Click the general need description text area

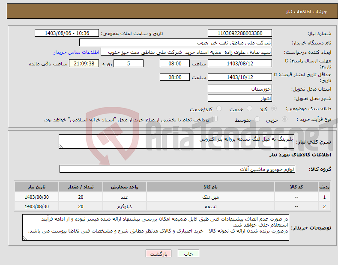click(x=176, y=141)
